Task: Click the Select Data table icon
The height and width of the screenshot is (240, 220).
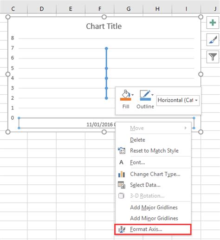Action: [122, 185]
